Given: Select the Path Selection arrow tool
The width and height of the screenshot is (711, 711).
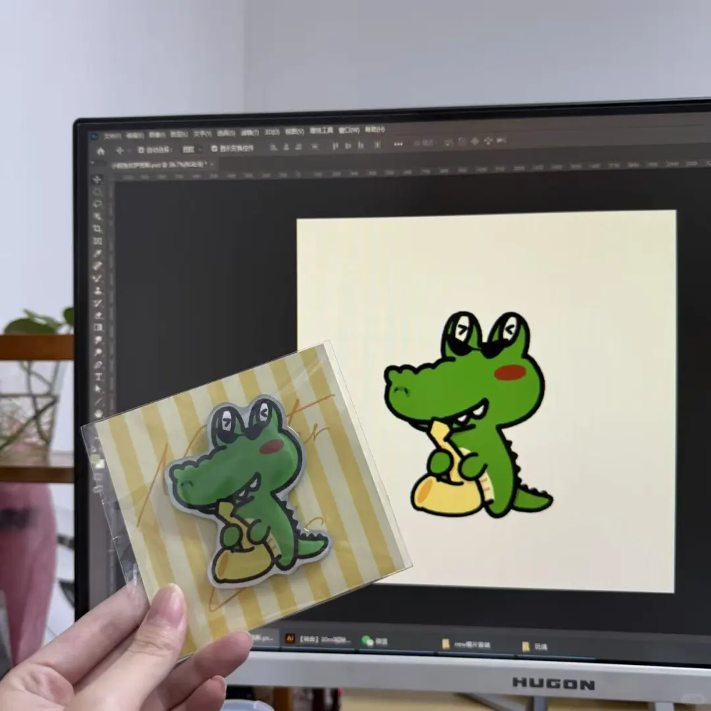Looking at the screenshot, I should click(98, 388).
